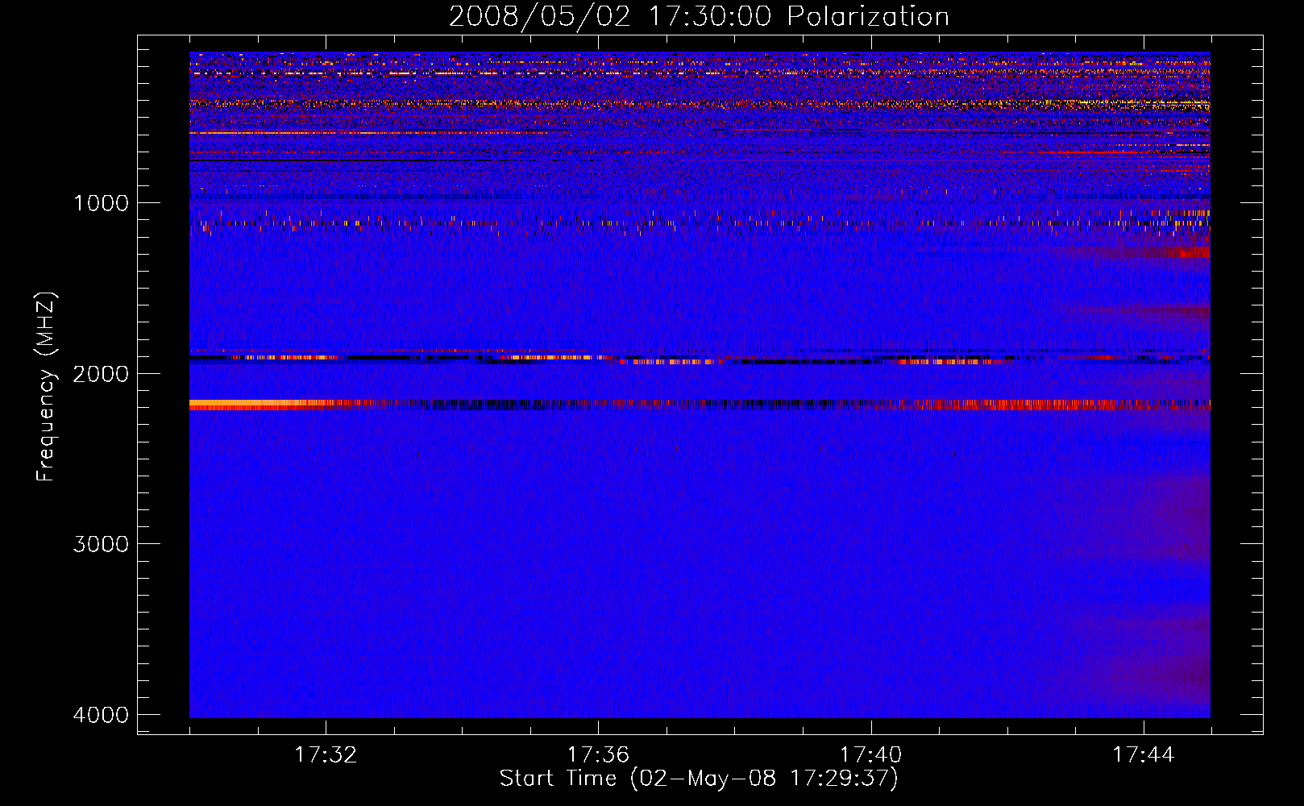This screenshot has height=806, width=1304.
Task: Click the 17:44 time tick label
Action: 1144,755
